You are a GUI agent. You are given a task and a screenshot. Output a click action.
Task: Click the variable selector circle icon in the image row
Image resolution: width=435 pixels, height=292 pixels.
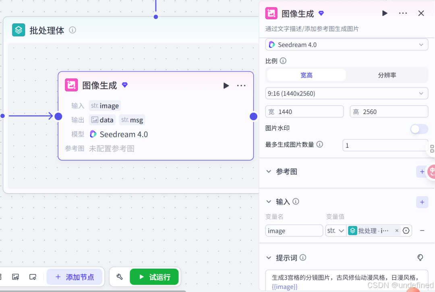(406, 231)
